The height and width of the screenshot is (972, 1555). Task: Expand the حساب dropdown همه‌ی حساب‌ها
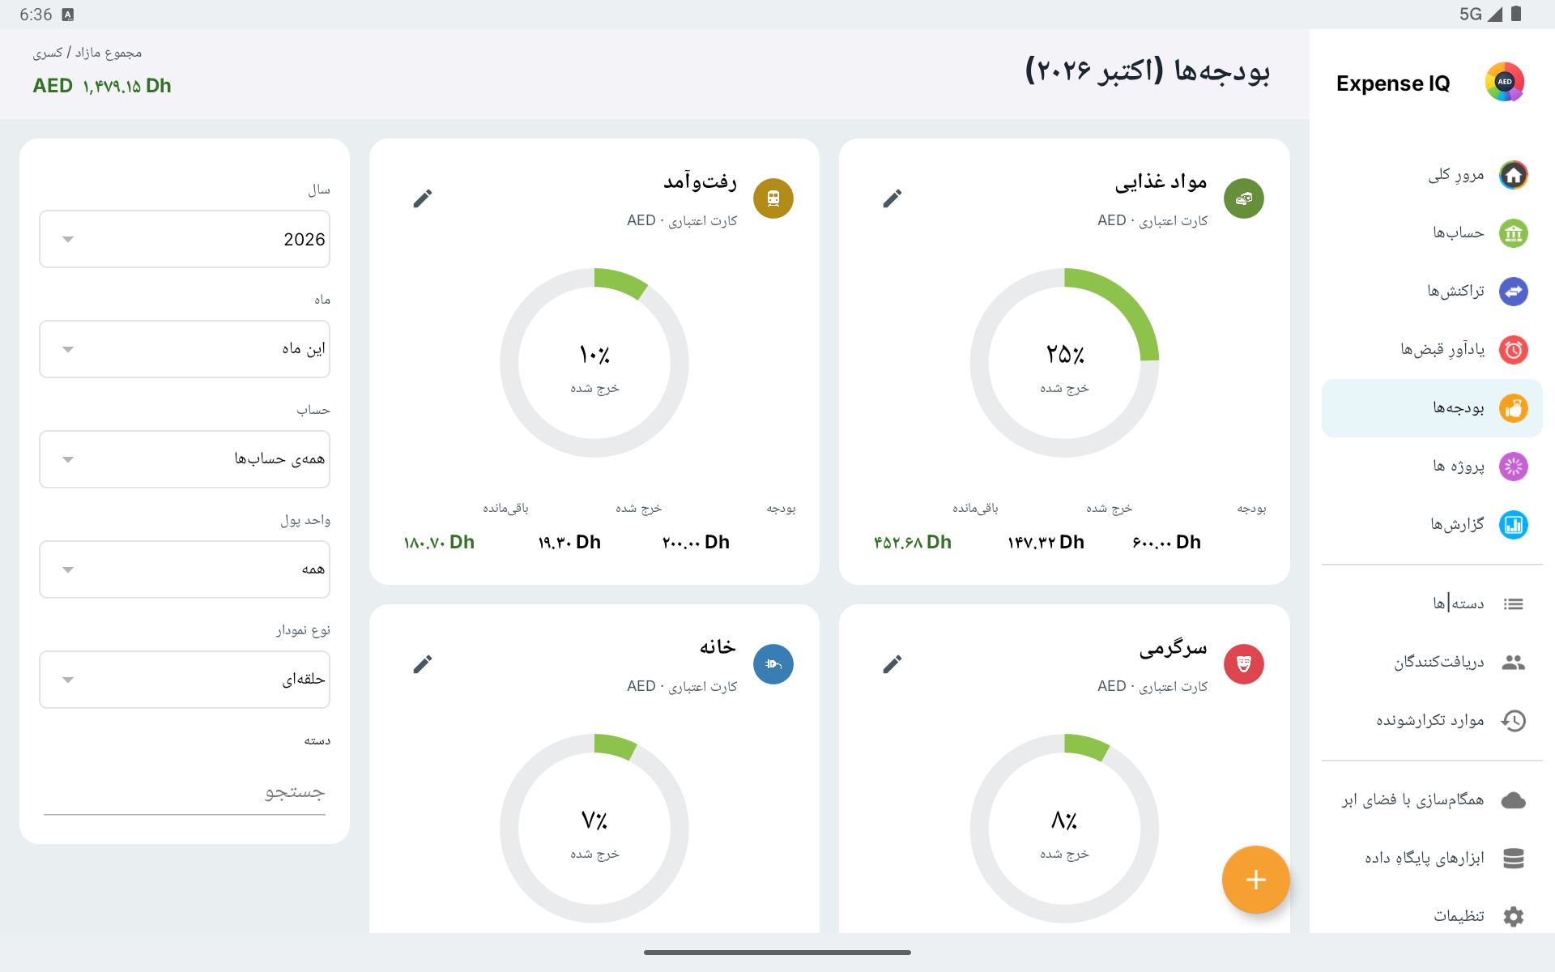point(185,459)
